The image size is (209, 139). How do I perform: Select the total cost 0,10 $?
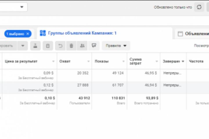point(50,98)
